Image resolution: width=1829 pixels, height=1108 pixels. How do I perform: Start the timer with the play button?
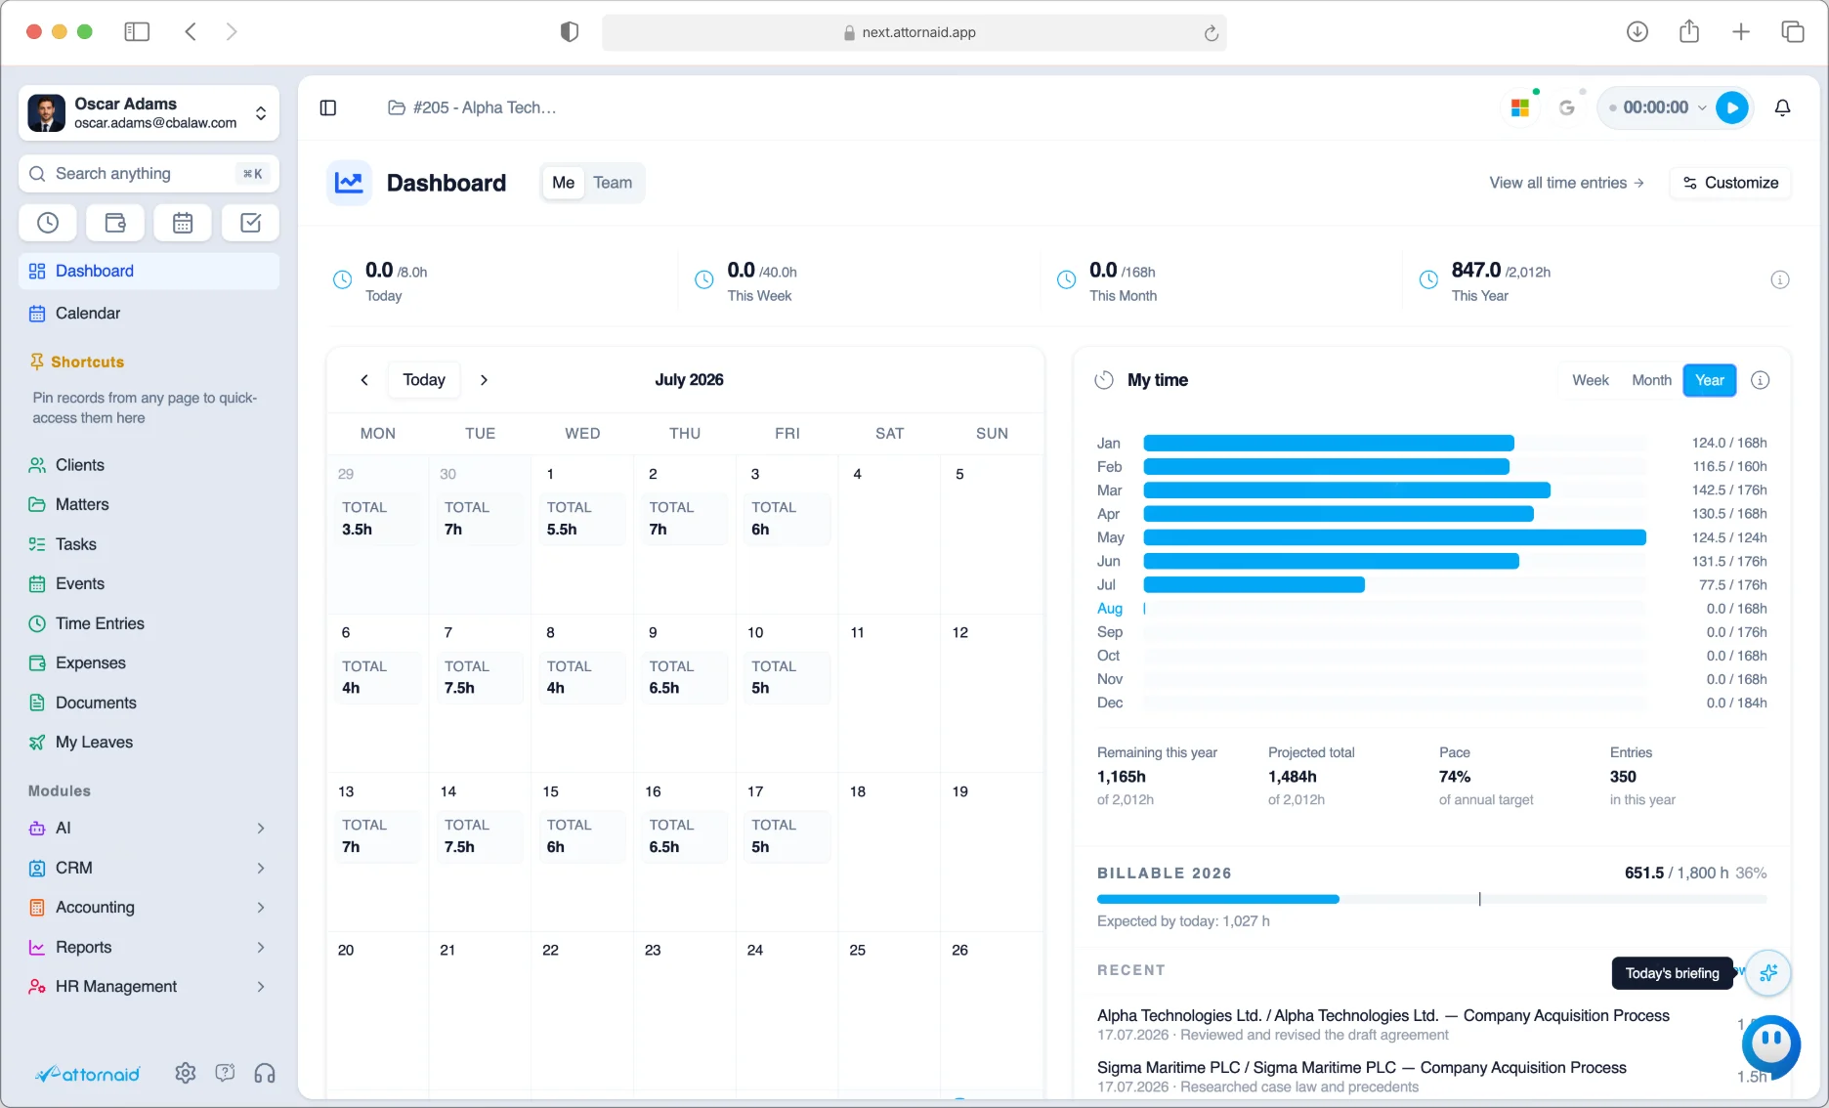(1732, 107)
